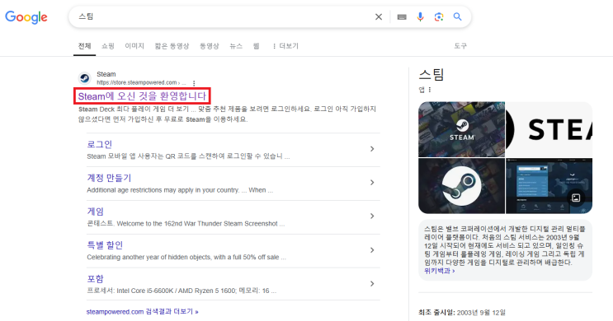Expand the 더보기 menu

click(x=285, y=46)
